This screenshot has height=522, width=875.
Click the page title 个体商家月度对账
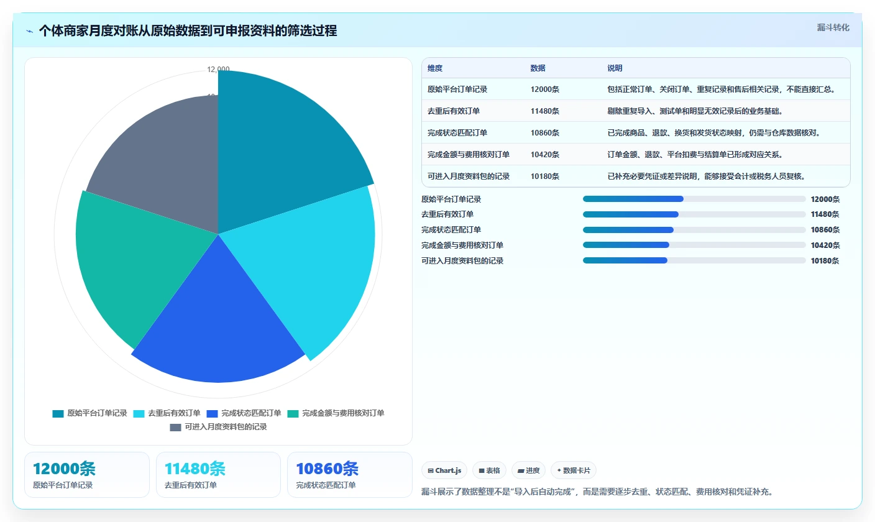(188, 30)
